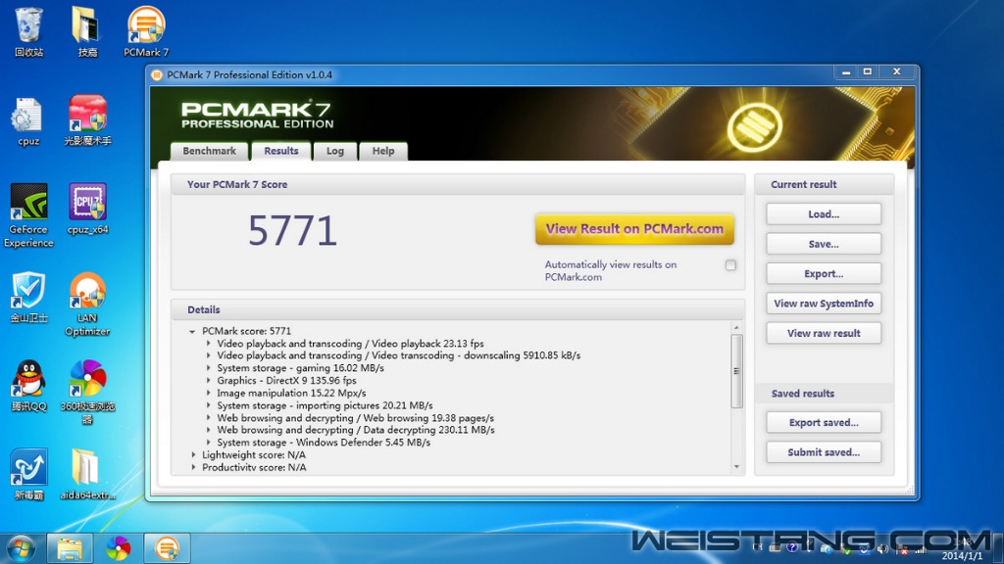Open the Windows Start menu orb
1004x564 pixels.
pos(21,548)
